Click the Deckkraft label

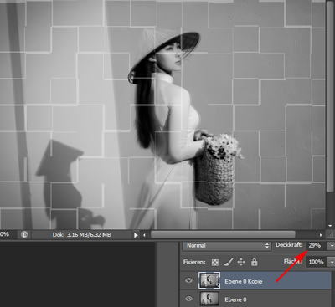pyautogui.click(x=289, y=245)
